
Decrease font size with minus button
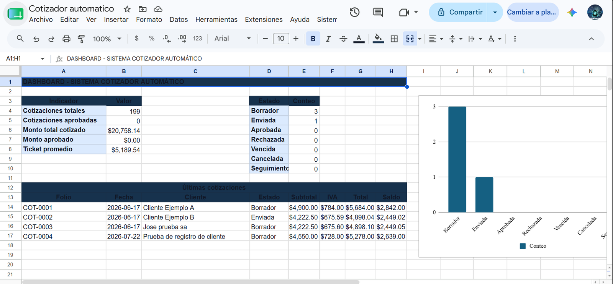tap(265, 39)
